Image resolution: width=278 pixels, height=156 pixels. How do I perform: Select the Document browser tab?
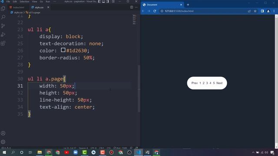click(x=162, y=5)
